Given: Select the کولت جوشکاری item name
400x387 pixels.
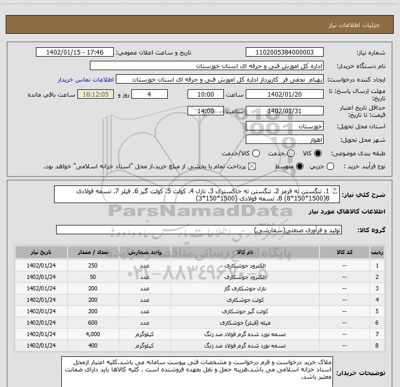Looking at the screenshot, I should pyautogui.click(x=245, y=300).
